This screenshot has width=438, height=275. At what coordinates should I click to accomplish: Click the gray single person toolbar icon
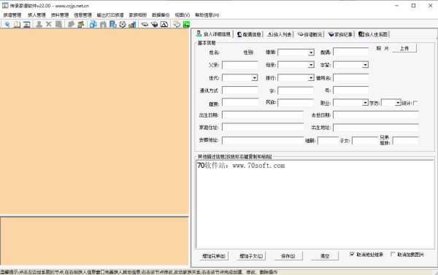pyautogui.click(x=39, y=25)
